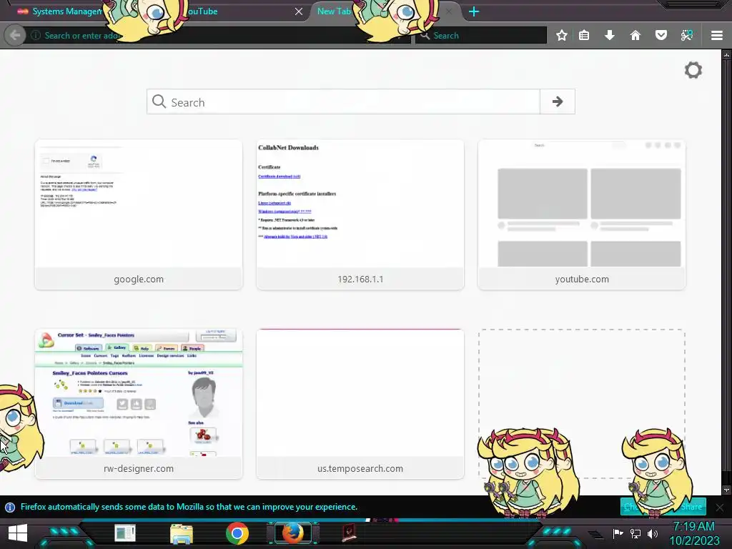This screenshot has height=549, width=732.
Task: Open Action Center flag tray icon
Action: 618,533
